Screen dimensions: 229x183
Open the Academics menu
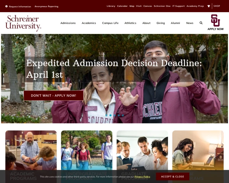(89, 23)
